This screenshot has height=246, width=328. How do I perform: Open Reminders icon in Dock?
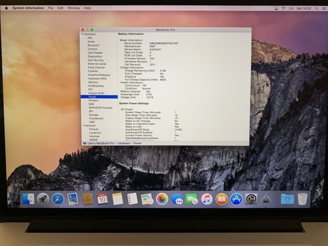pyautogui.click(x=132, y=199)
